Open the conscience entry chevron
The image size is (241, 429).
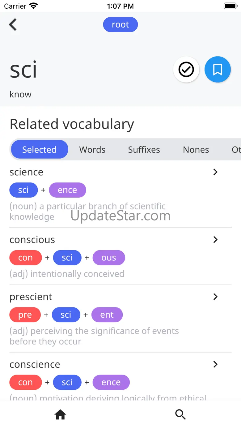tap(215, 364)
